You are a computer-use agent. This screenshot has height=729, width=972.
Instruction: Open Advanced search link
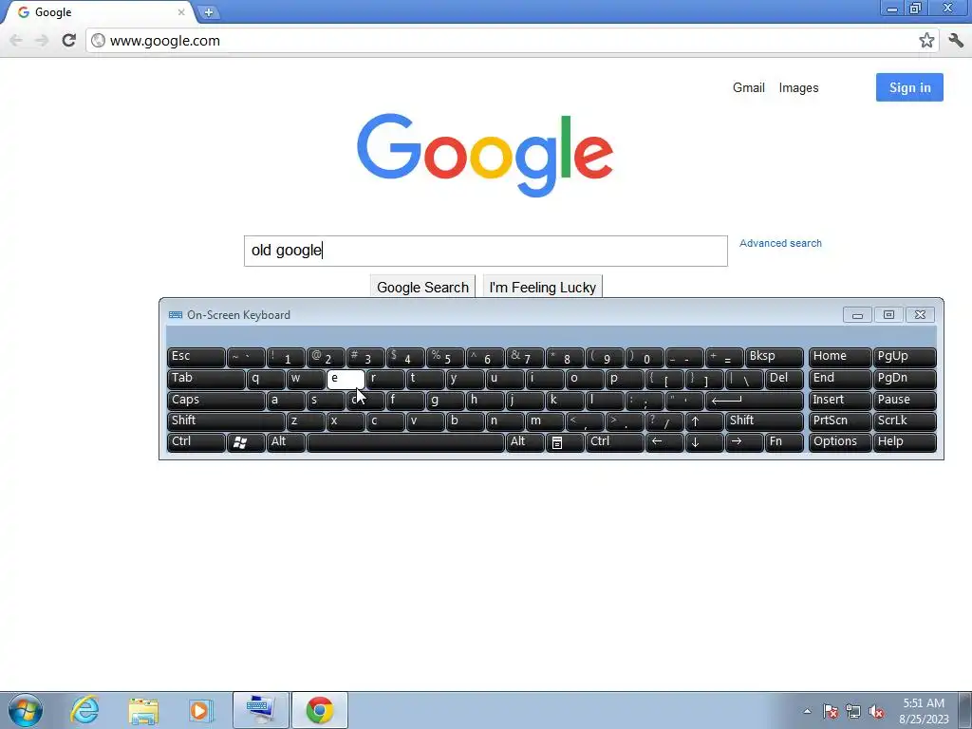780,243
